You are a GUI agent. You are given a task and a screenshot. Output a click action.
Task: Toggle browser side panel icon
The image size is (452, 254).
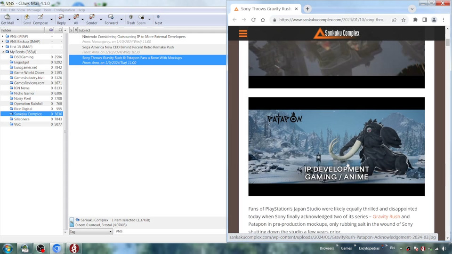click(425, 20)
